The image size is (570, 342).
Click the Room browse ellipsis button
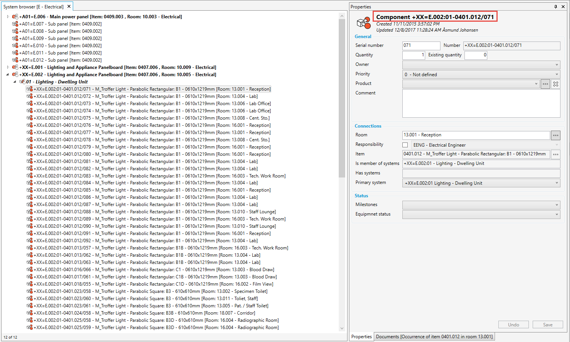(556, 135)
